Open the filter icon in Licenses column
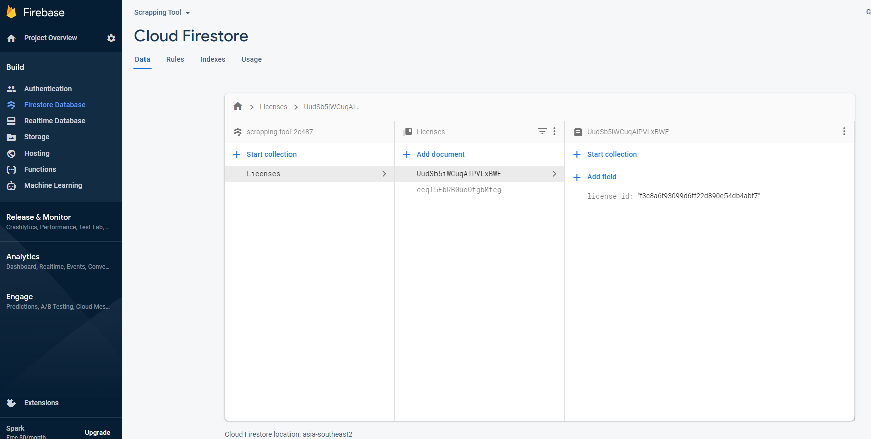The width and height of the screenshot is (871, 439). (542, 131)
